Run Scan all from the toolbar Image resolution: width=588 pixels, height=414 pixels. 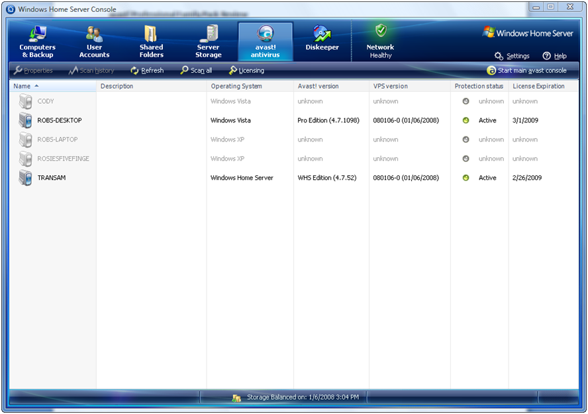pyautogui.click(x=196, y=71)
